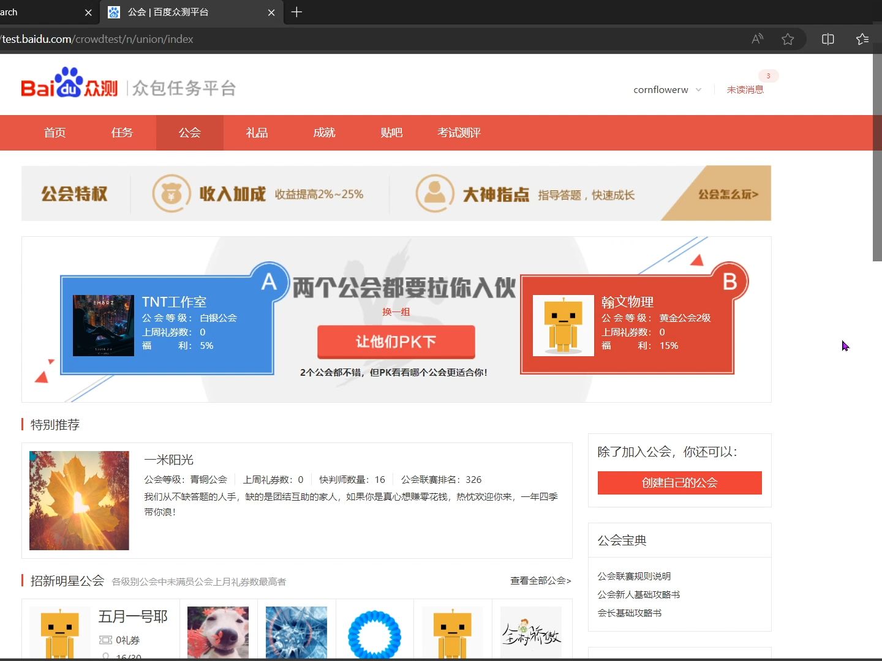Open the calligraphy 全村骄傲 guild thumbnail
Screen dimensions: 882x661
(x=531, y=633)
